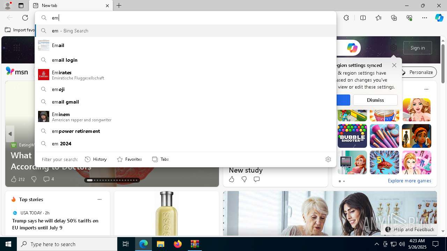
Task: Open the Extensions puzzle icon
Action: click(x=346, y=18)
